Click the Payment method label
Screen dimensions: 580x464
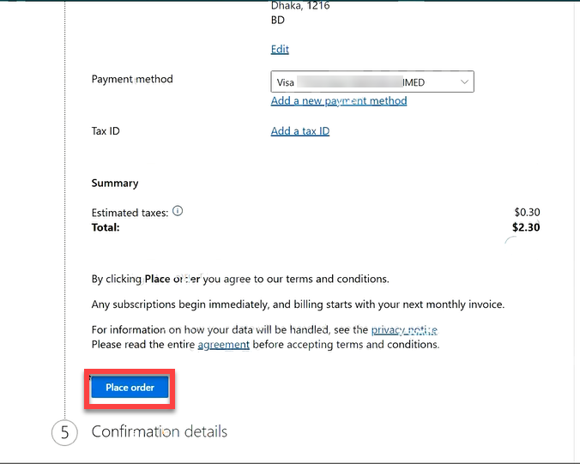[x=132, y=79]
